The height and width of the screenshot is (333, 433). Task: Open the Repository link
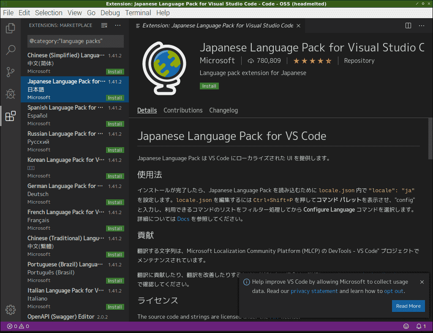point(359,61)
